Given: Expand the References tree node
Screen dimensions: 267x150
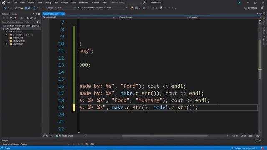Looking at the screenshot, I should coord(7,32).
